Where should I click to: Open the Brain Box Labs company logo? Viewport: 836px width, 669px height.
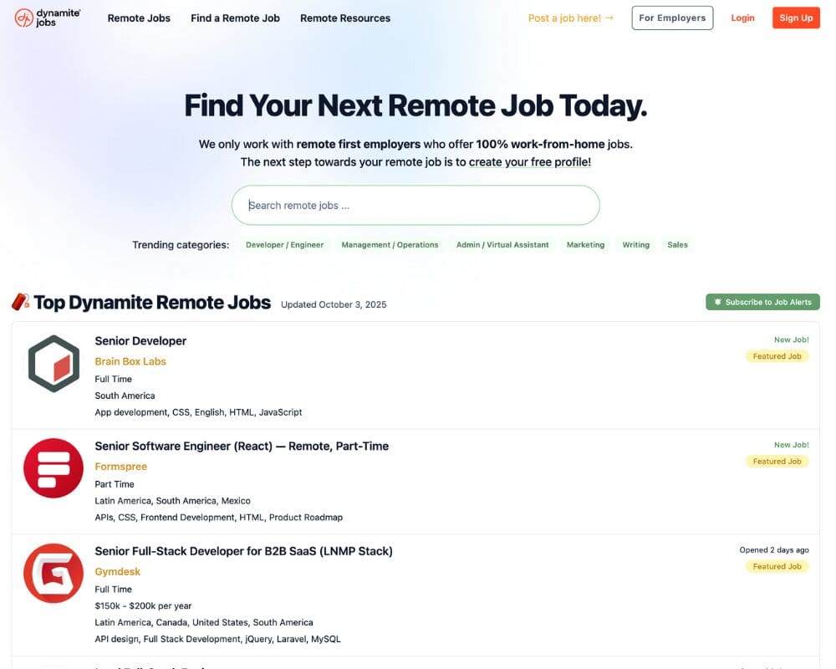tap(54, 364)
